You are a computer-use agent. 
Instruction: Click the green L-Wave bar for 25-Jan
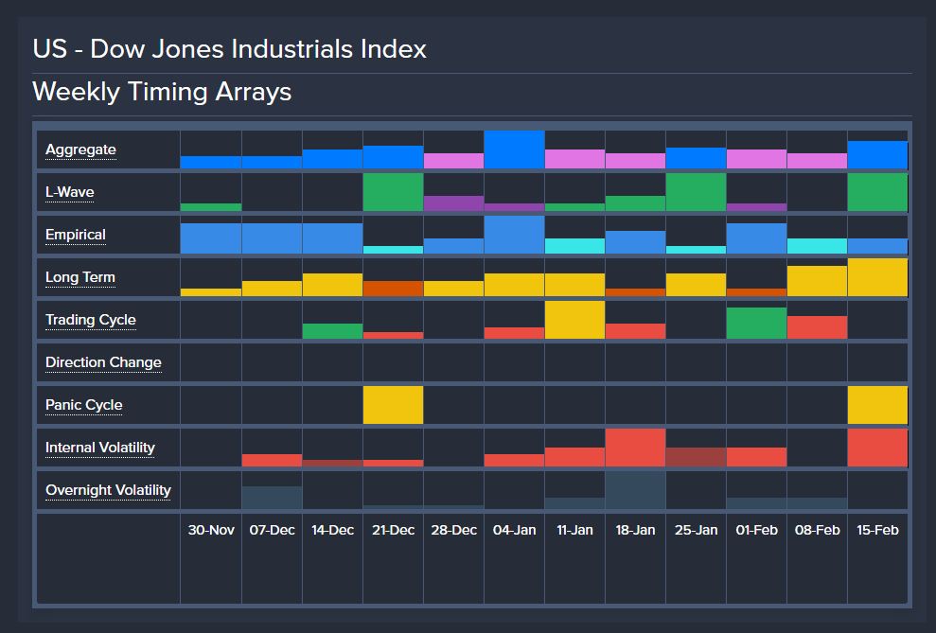696,192
